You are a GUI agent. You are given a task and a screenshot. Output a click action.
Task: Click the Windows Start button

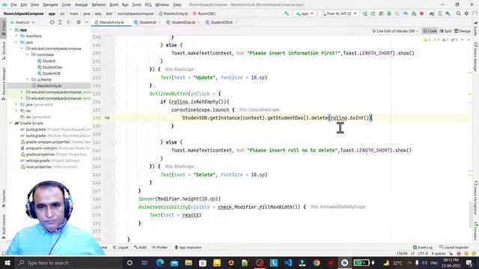pyautogui.click(x=7, y=262)
